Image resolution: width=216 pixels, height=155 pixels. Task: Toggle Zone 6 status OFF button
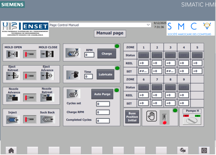tap(144, 87)
